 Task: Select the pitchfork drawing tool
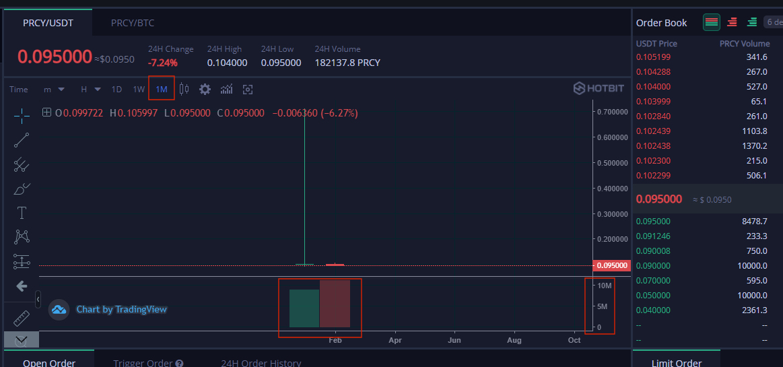[22, 164]
